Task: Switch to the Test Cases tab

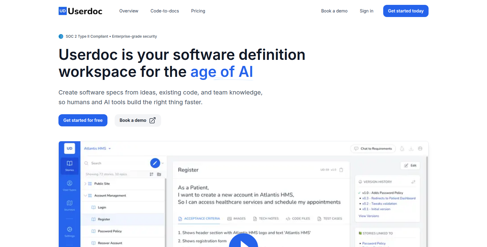Action: (330, 218)
